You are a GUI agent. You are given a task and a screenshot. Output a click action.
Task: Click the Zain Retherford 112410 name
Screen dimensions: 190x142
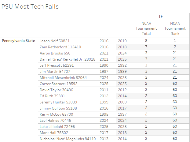coord(60,47)
